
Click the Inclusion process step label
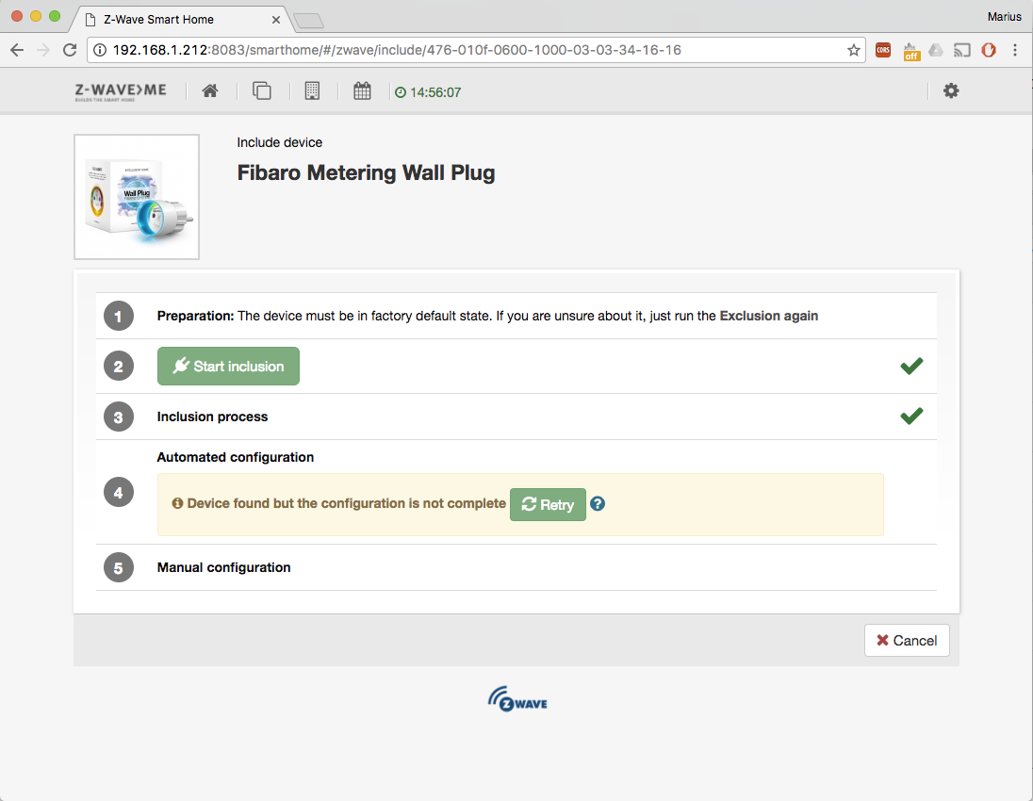pyautogui.click(x=212, y=417)
